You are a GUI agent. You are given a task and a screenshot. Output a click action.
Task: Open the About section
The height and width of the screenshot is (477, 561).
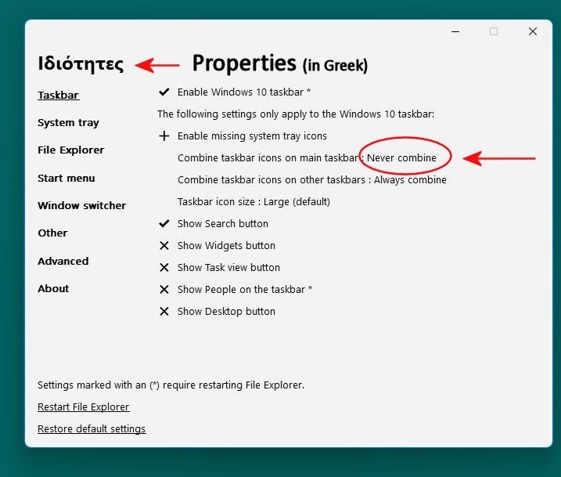pyautogui.click(x=53, y=289)
